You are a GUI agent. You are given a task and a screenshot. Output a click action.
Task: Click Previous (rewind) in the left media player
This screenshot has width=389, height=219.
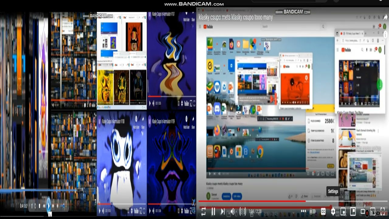[x=44, y=206]
